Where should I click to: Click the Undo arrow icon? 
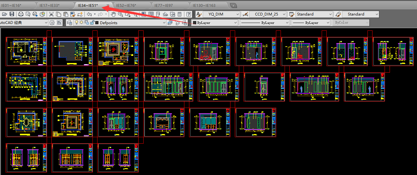tap(89, 14)
